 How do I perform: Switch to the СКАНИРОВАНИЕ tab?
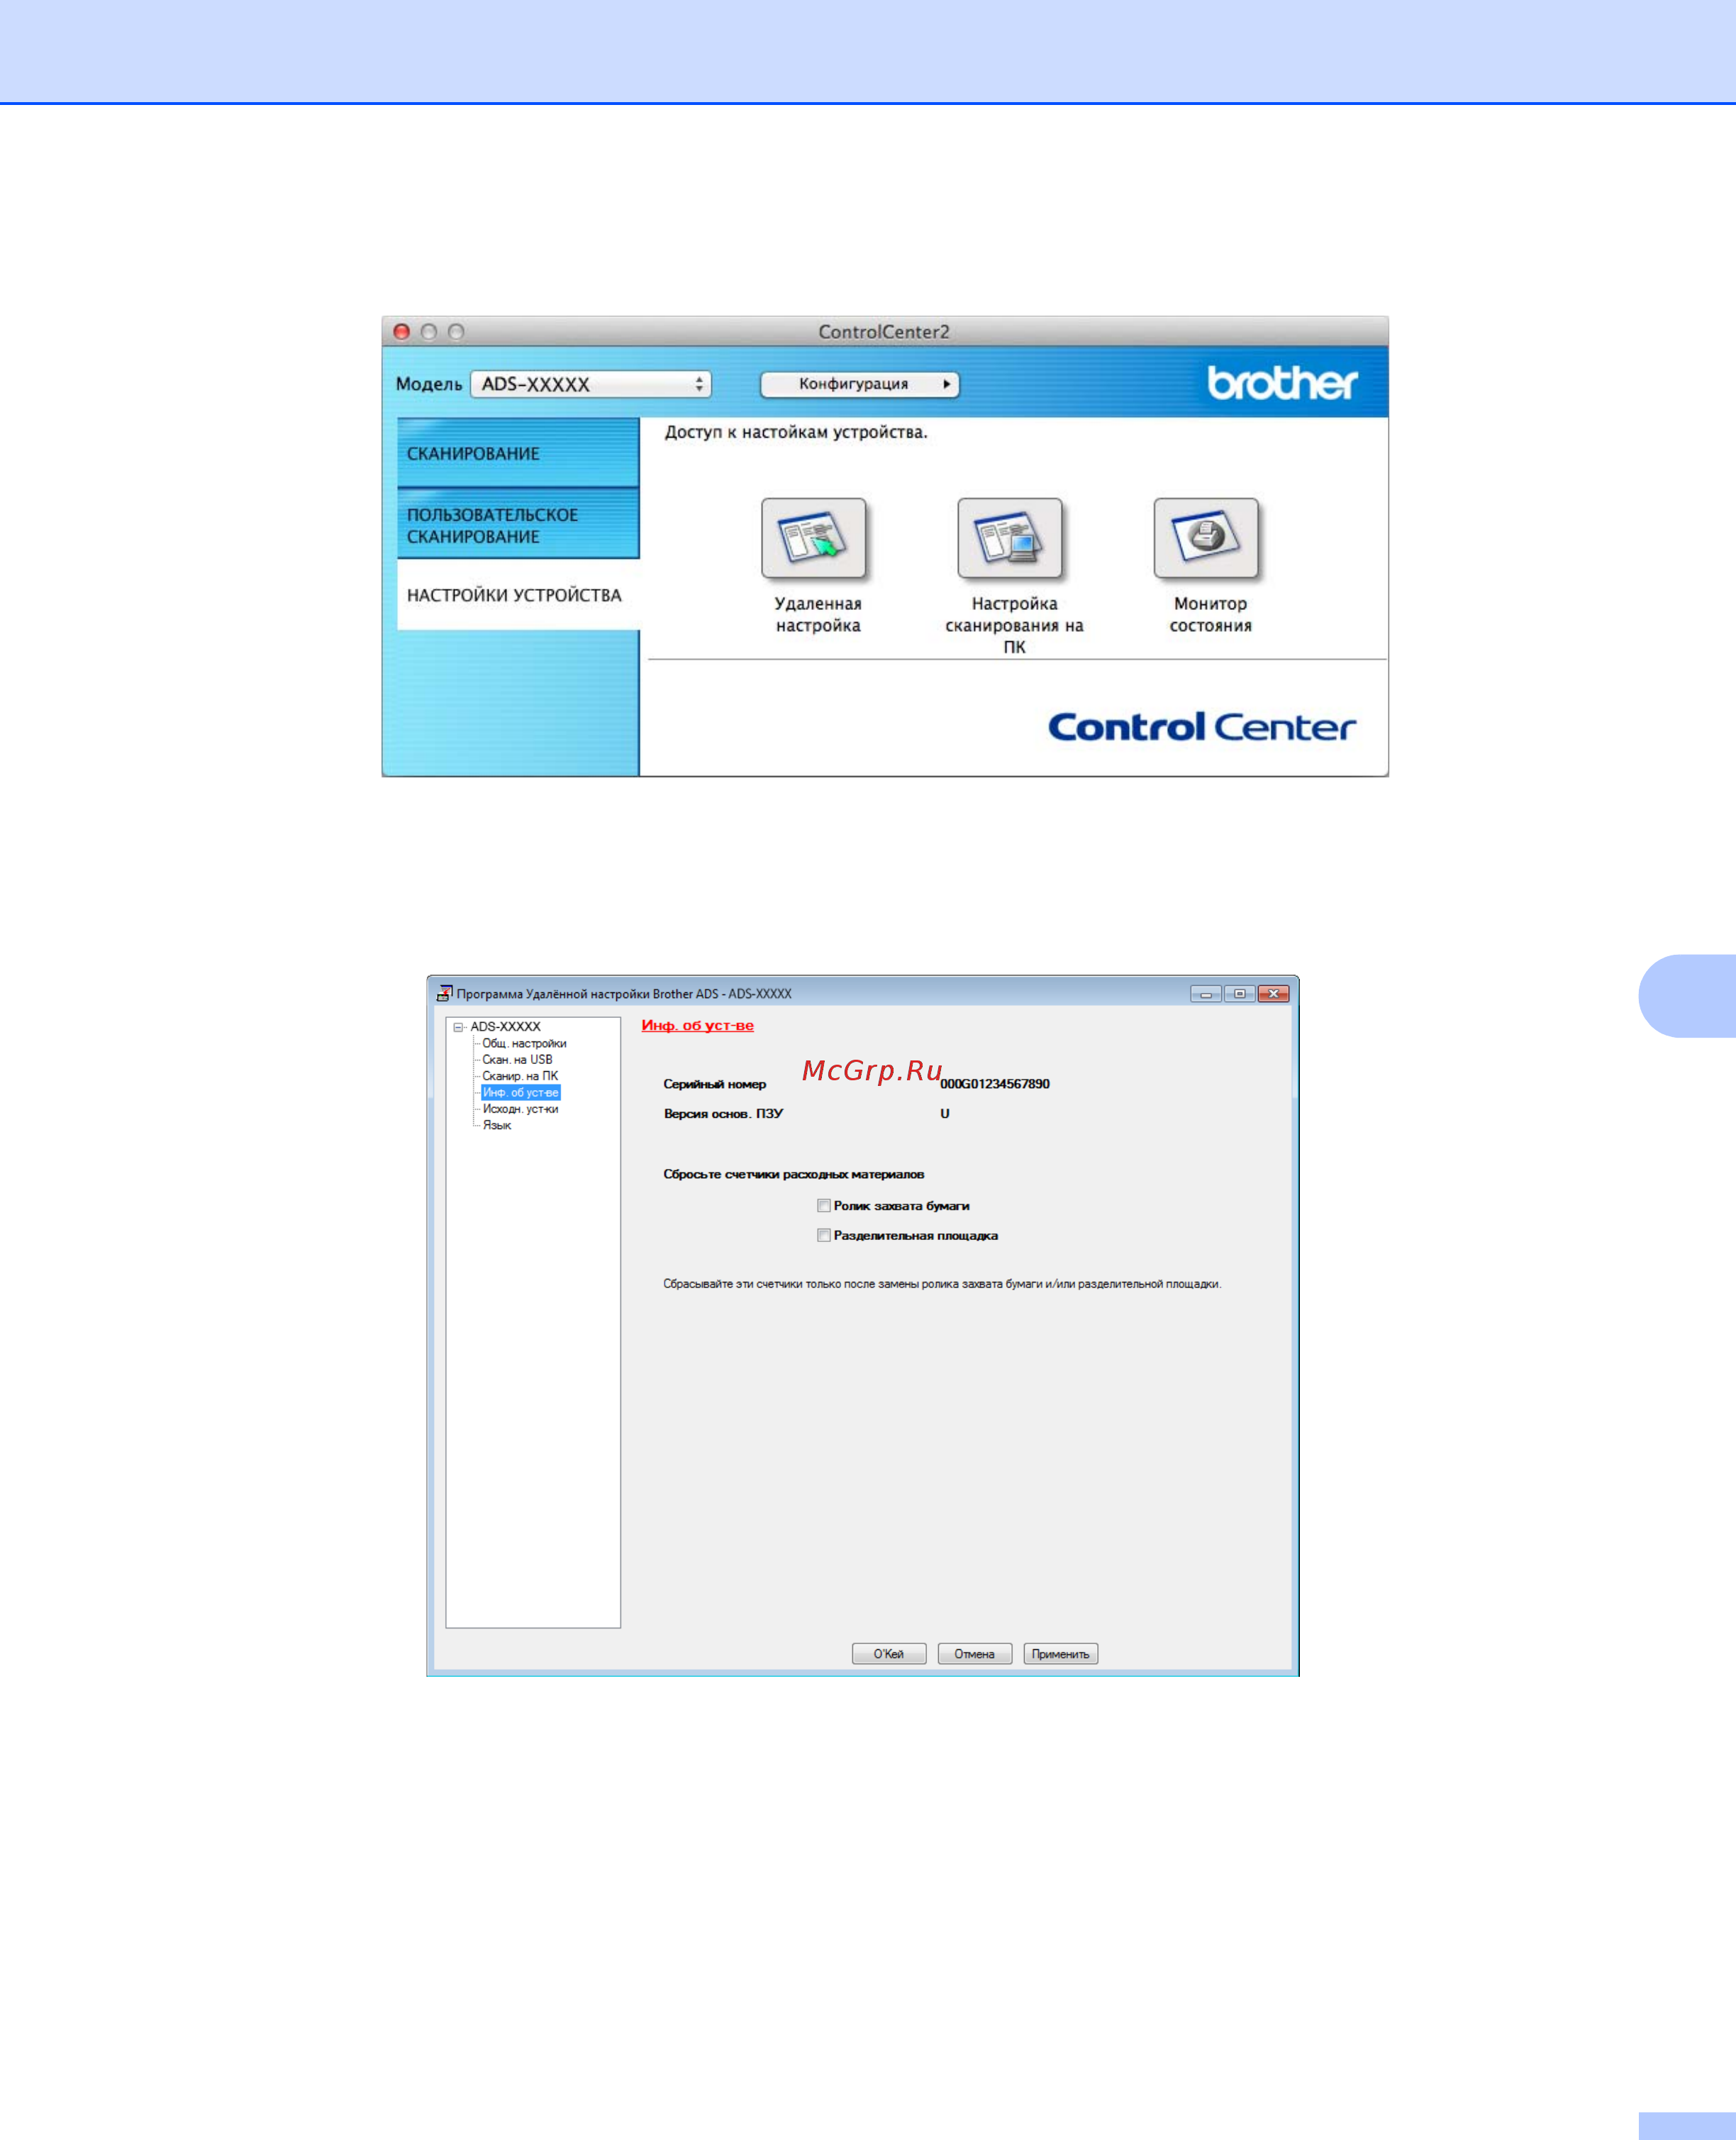[x=517, y=453]
